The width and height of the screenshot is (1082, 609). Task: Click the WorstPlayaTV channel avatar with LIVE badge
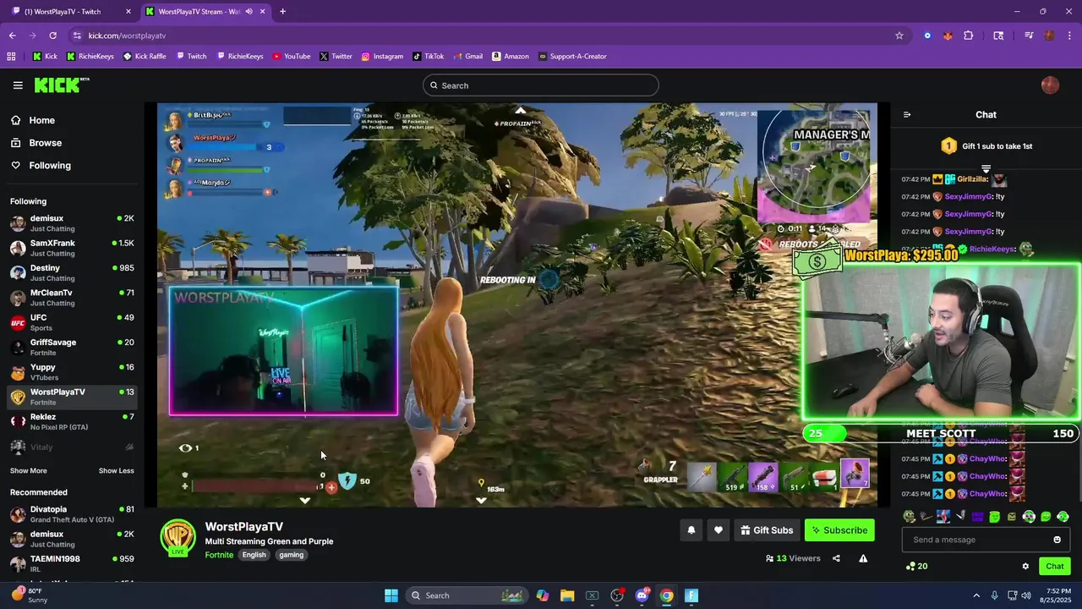point(178,538)
